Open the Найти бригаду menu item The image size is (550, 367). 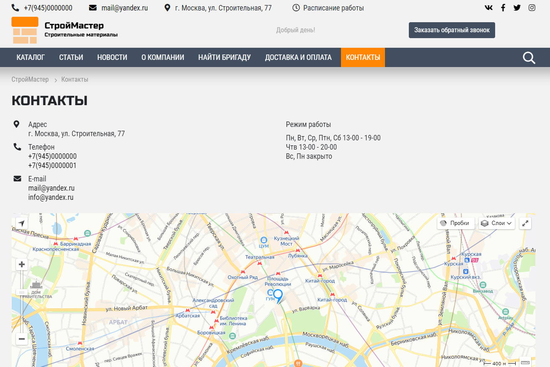click(x=225, y=57)
